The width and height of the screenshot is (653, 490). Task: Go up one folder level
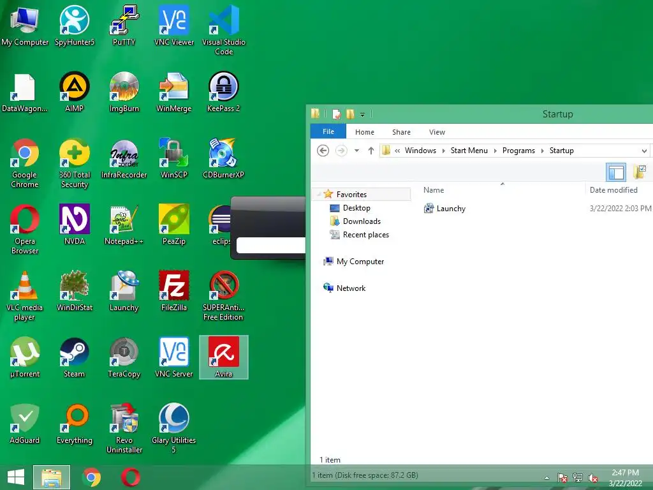[371, 151]
